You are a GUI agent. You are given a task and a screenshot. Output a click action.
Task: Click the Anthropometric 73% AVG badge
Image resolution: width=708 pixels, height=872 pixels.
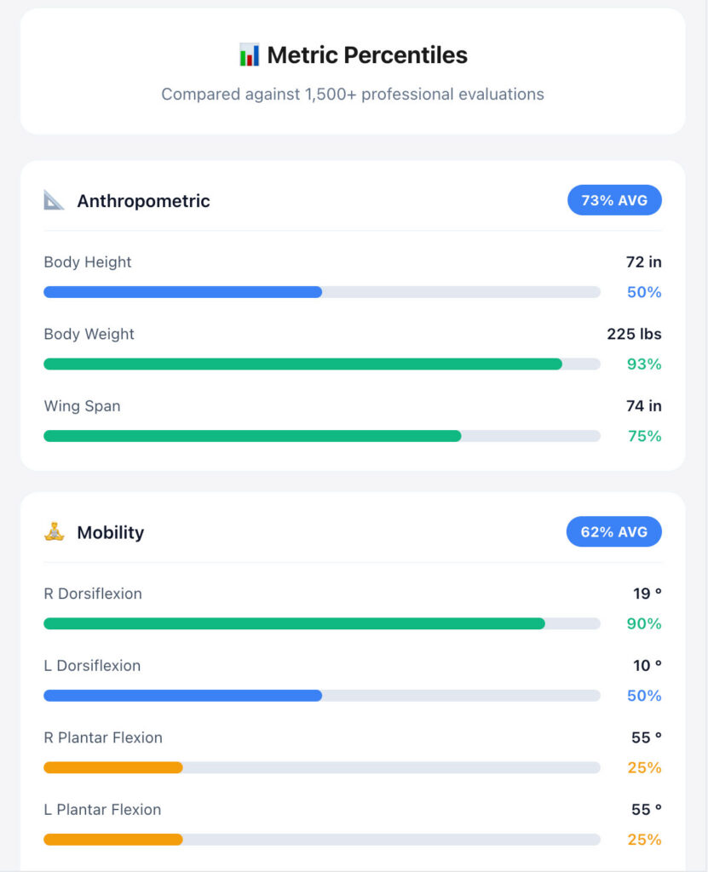(614, 201)
